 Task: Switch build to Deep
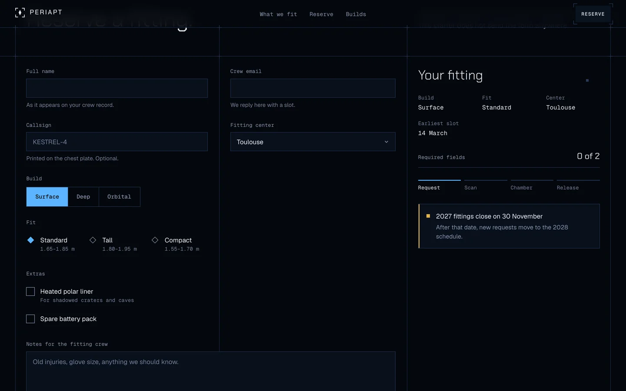[83, 197]
